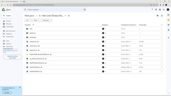This screenshot has height=96, width=171.
Task: Open more actions for cleo folder
Action: coord(162,29)
